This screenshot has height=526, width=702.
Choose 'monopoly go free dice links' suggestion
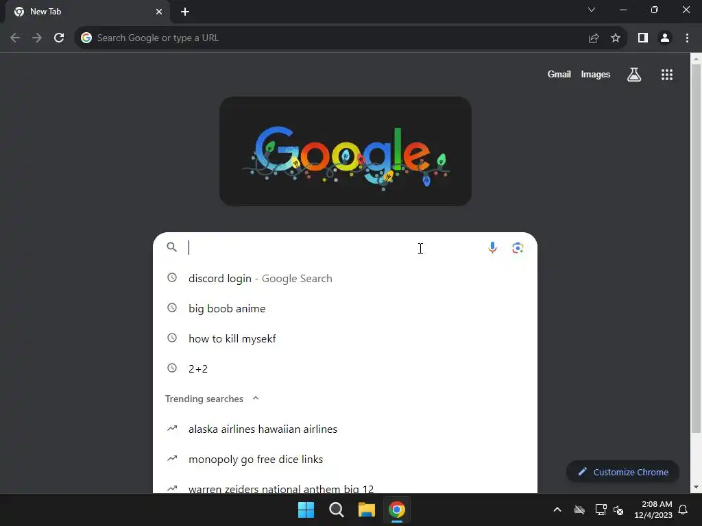pyautogui.click(x=345, y=459)
